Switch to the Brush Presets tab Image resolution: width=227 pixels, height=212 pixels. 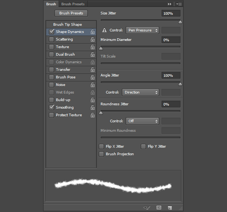tap(73, 4)
